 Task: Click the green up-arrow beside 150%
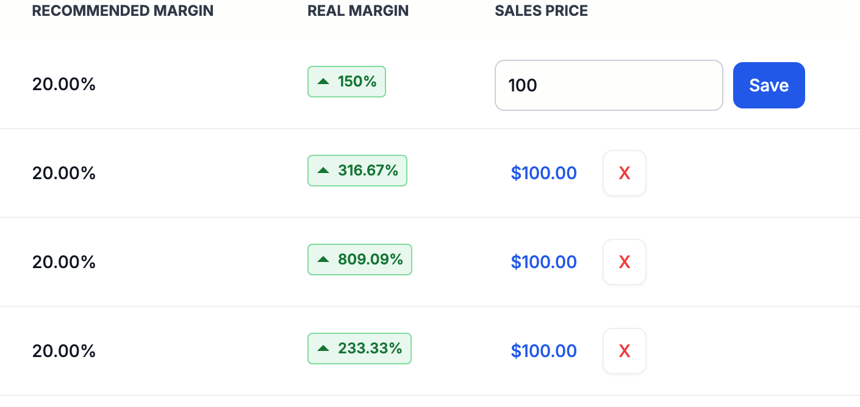point(323,82)
